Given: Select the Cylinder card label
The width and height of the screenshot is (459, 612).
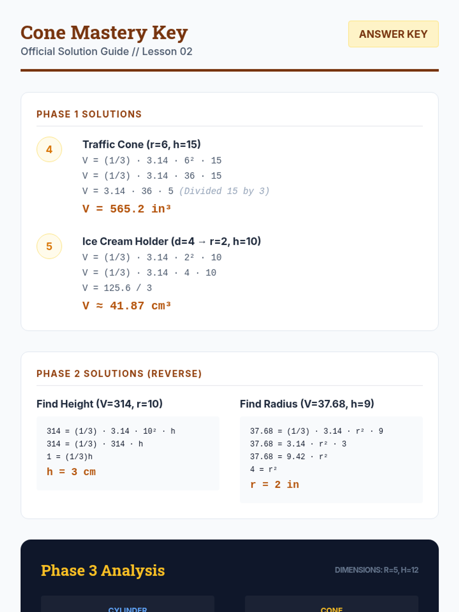Looking at the screenshot, I should tap(127, 609).
